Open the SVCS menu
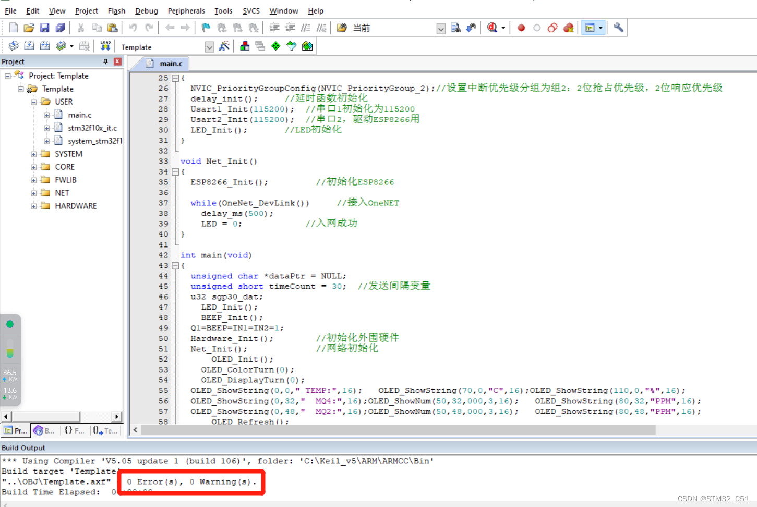757x507 pixels. (251, 11)
